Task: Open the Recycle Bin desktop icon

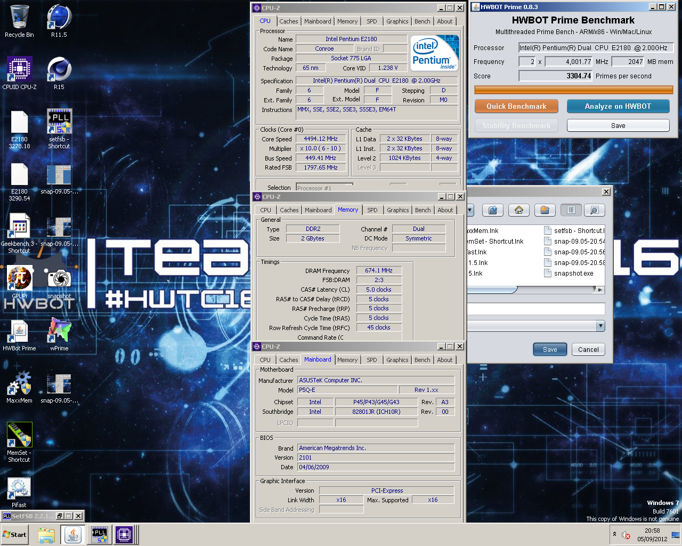Action: [19, 21]
